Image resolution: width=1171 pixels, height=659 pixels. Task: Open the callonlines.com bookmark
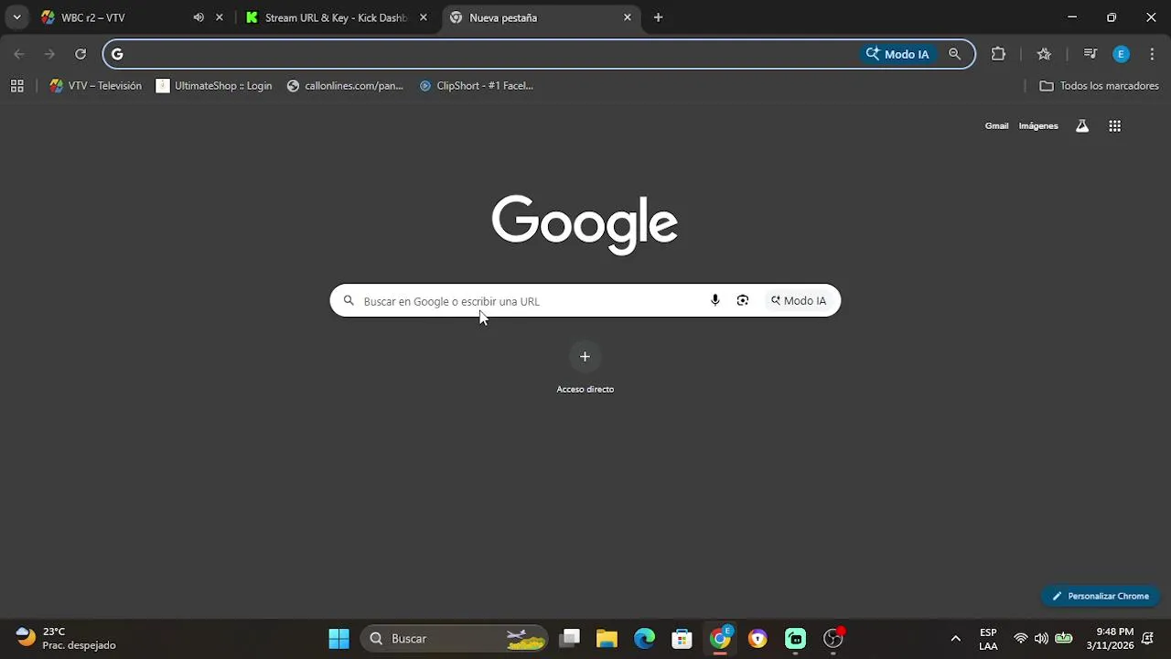[x=345, y=86]
